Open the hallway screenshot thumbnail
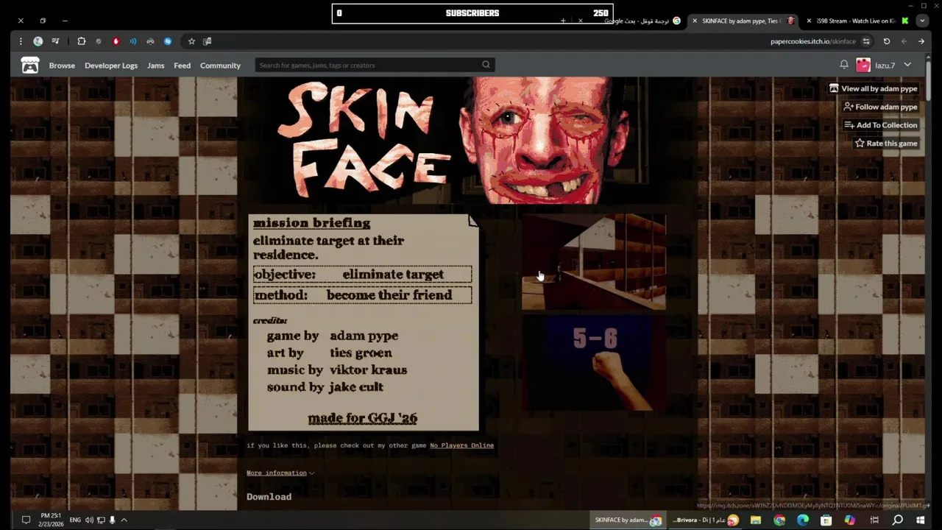 (x=594, y=261)
